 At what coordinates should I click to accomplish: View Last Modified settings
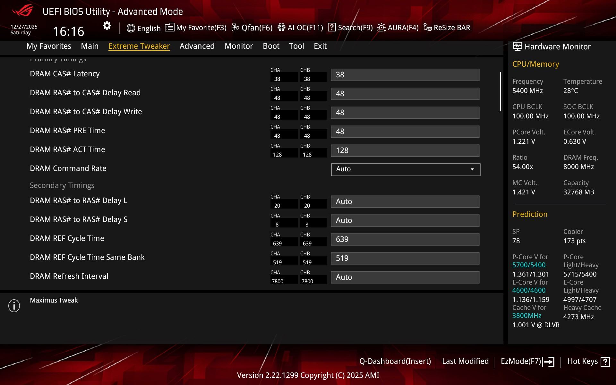click(x=465, y=361)
